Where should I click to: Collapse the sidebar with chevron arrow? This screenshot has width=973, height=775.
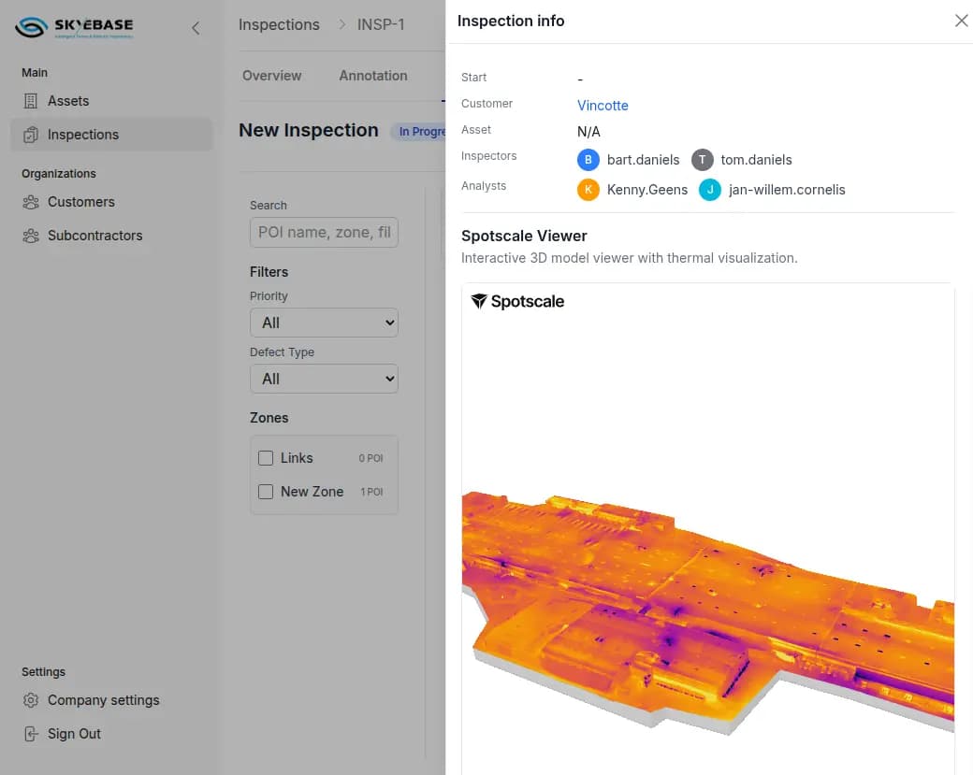196,28
